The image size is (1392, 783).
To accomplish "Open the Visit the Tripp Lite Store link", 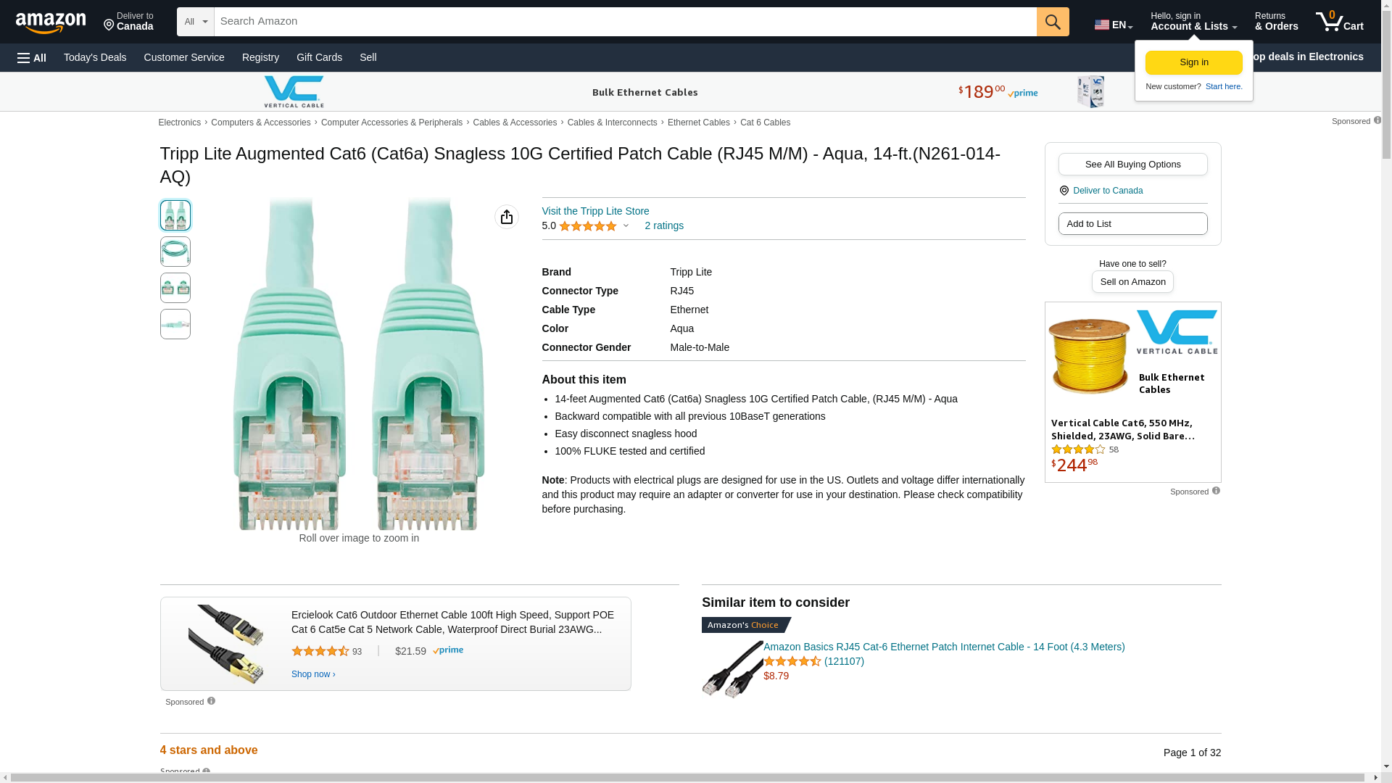I will [595, 211].
